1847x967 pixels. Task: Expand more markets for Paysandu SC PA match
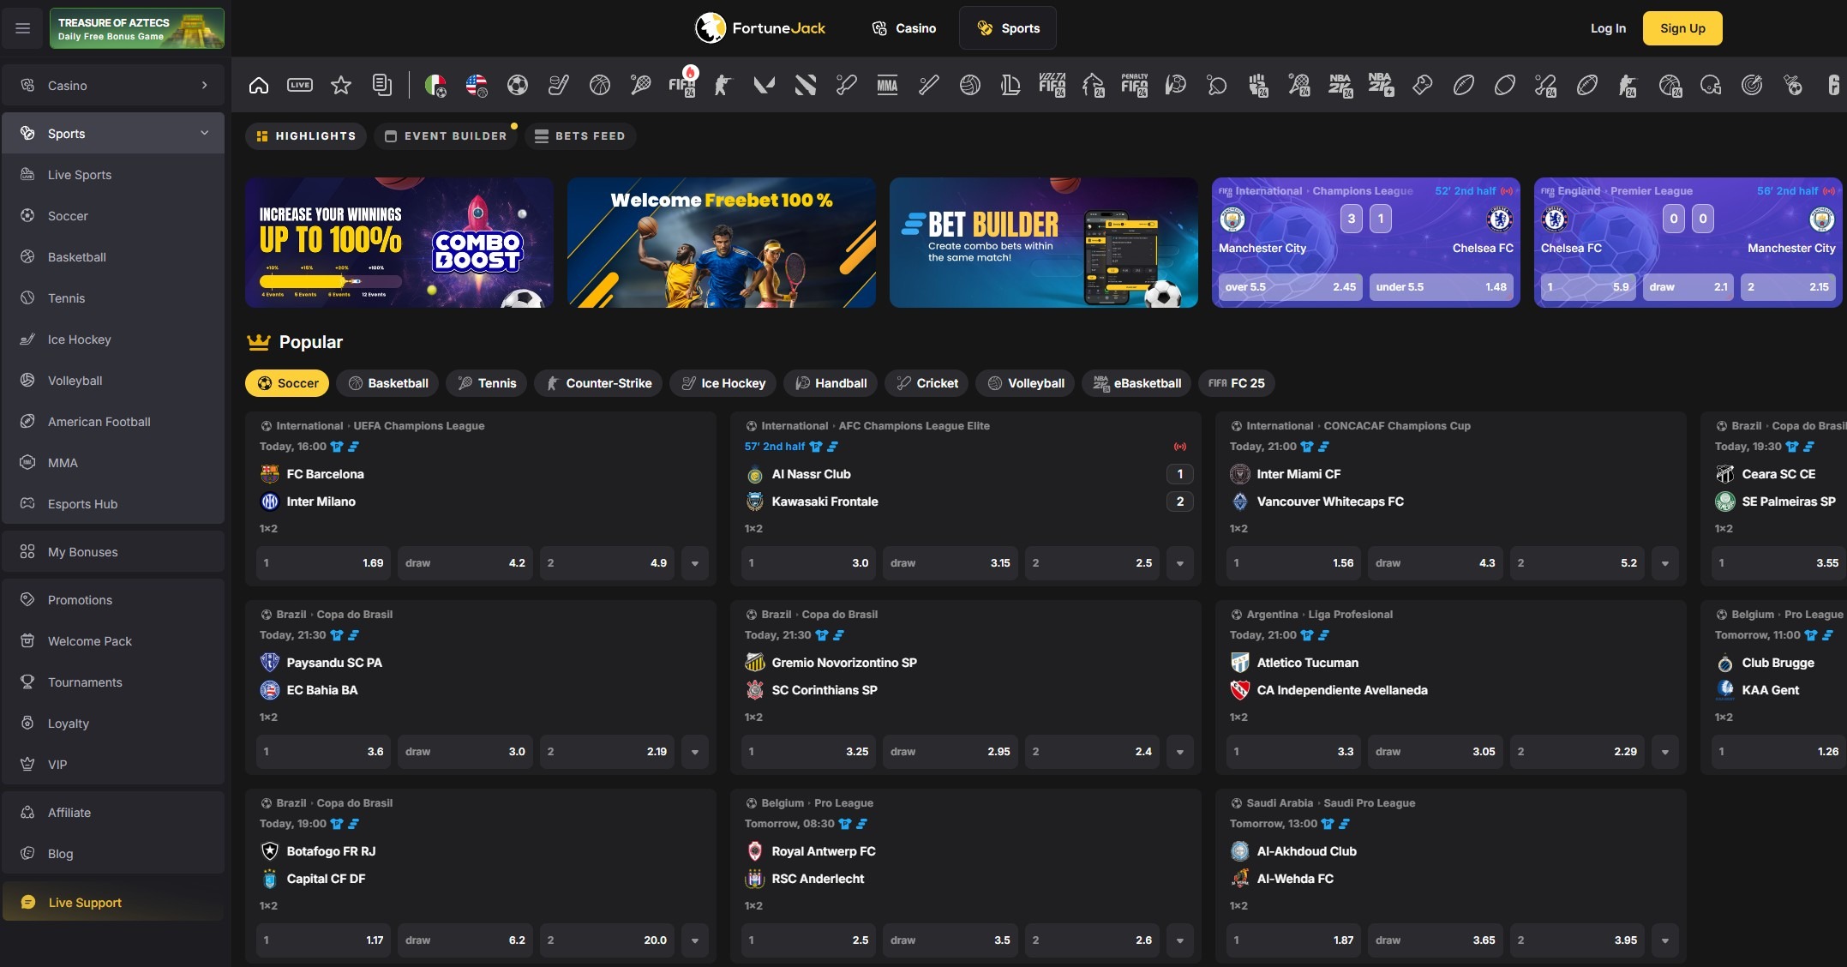point(695,752)
